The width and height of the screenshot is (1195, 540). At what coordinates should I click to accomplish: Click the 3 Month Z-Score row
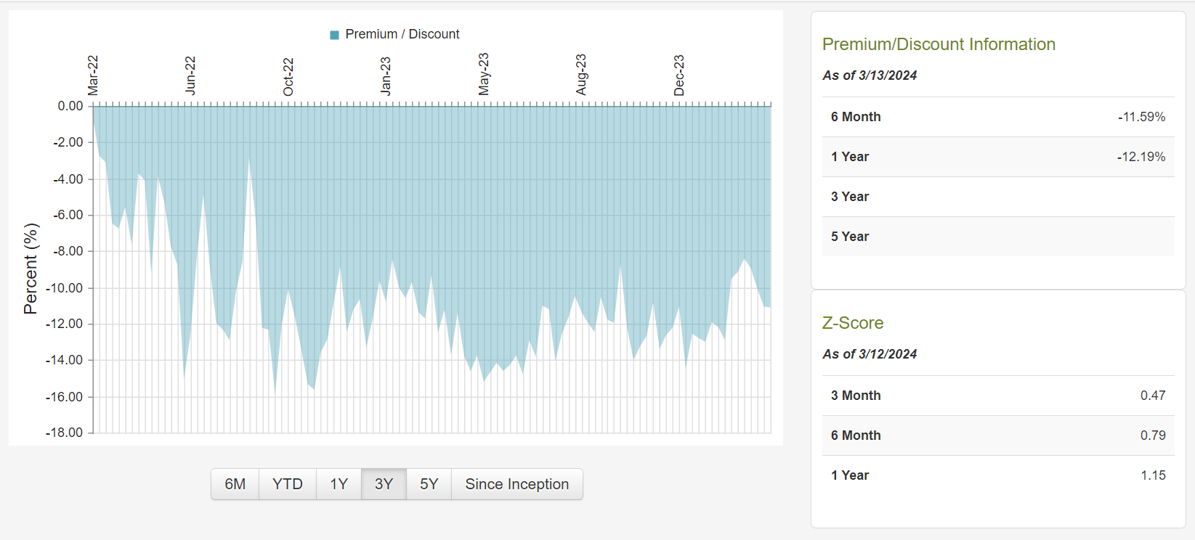pos(997,396)
